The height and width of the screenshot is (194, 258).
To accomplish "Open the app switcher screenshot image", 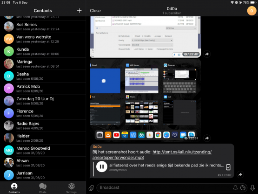I will coord(146,100).
